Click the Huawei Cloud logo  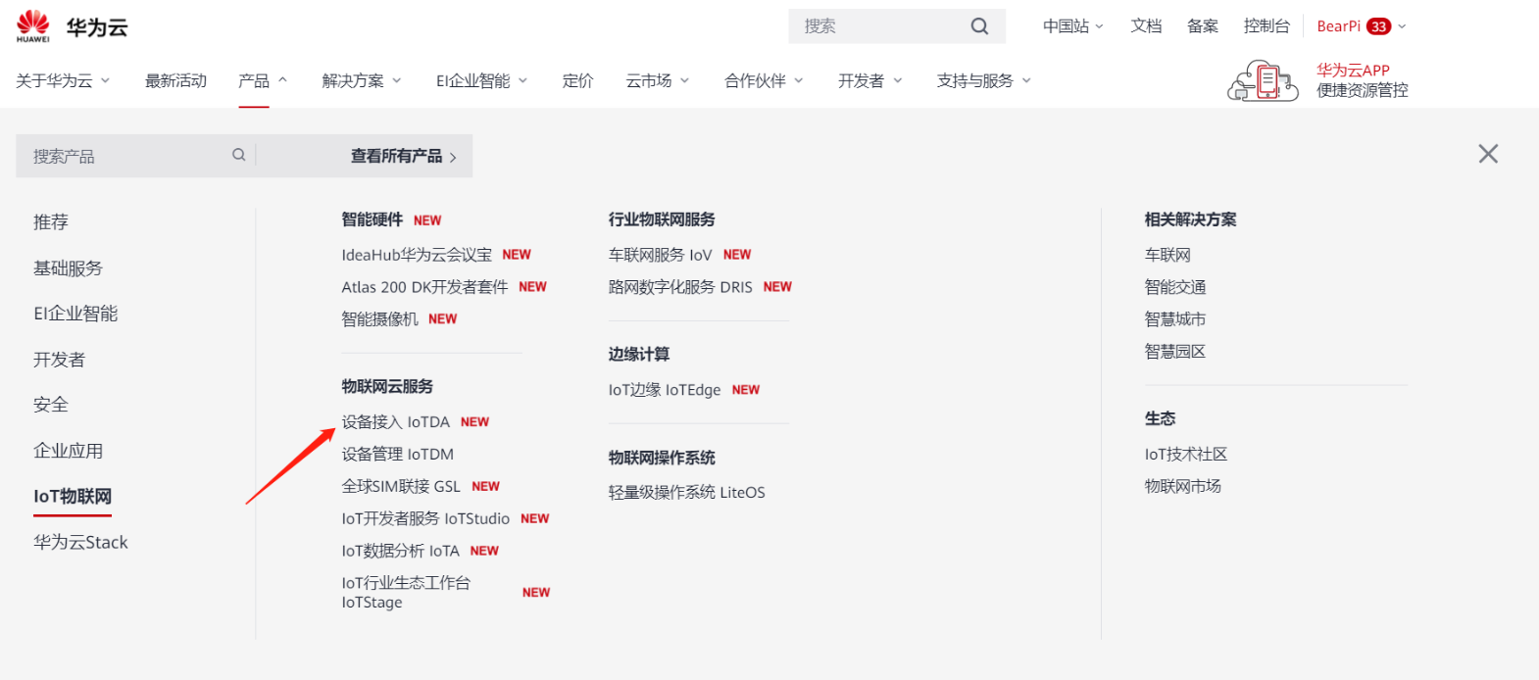(x=72, y=26)
